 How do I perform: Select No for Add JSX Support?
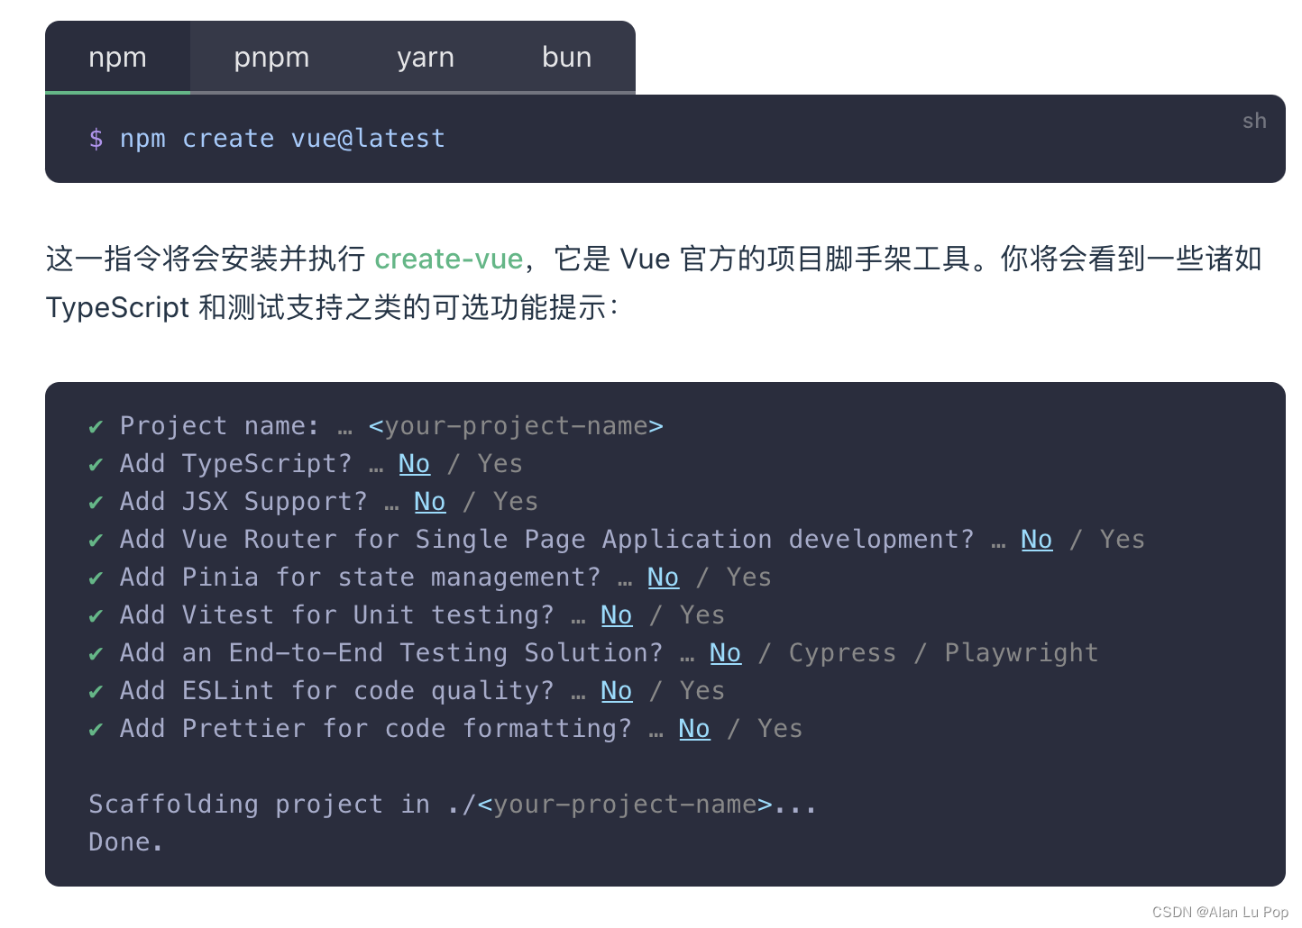[430, 501]
